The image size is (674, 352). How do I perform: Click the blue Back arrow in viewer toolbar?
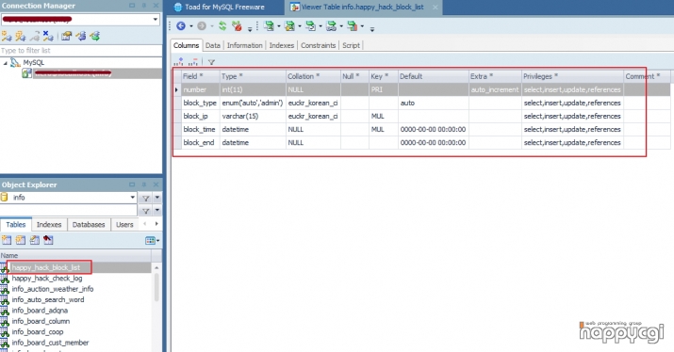click(x=181, y=26)
